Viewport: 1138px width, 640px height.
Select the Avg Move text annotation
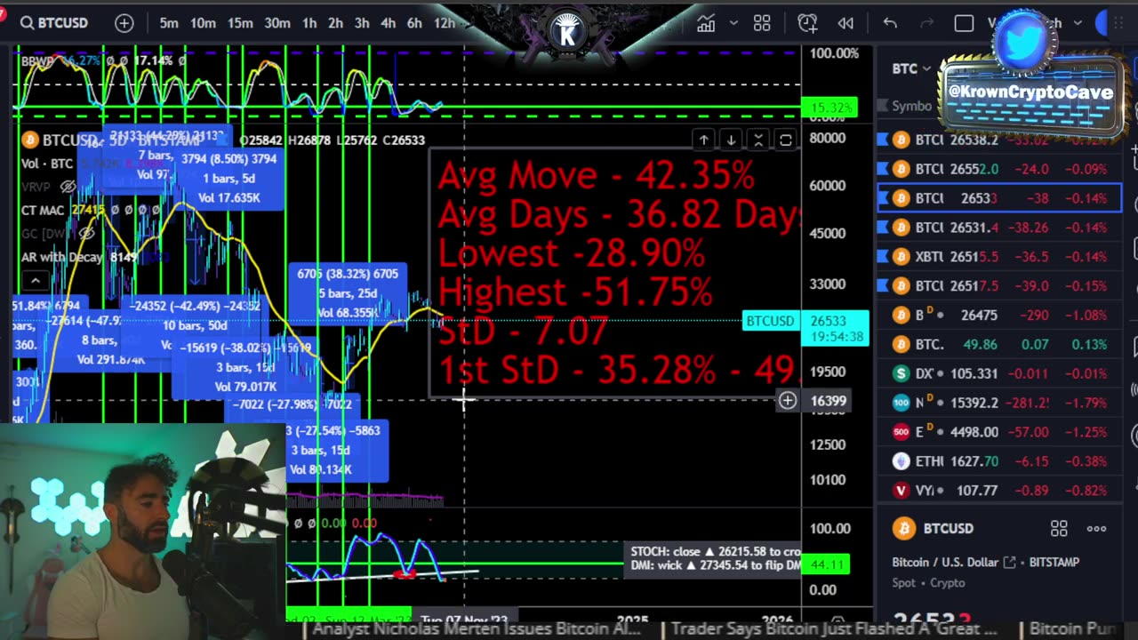(x=596, y=176)
